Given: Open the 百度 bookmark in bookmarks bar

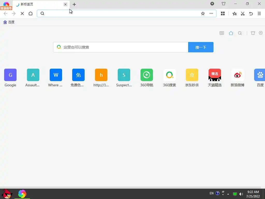Looking at the screenshot, I should click(x=9, y=22).
